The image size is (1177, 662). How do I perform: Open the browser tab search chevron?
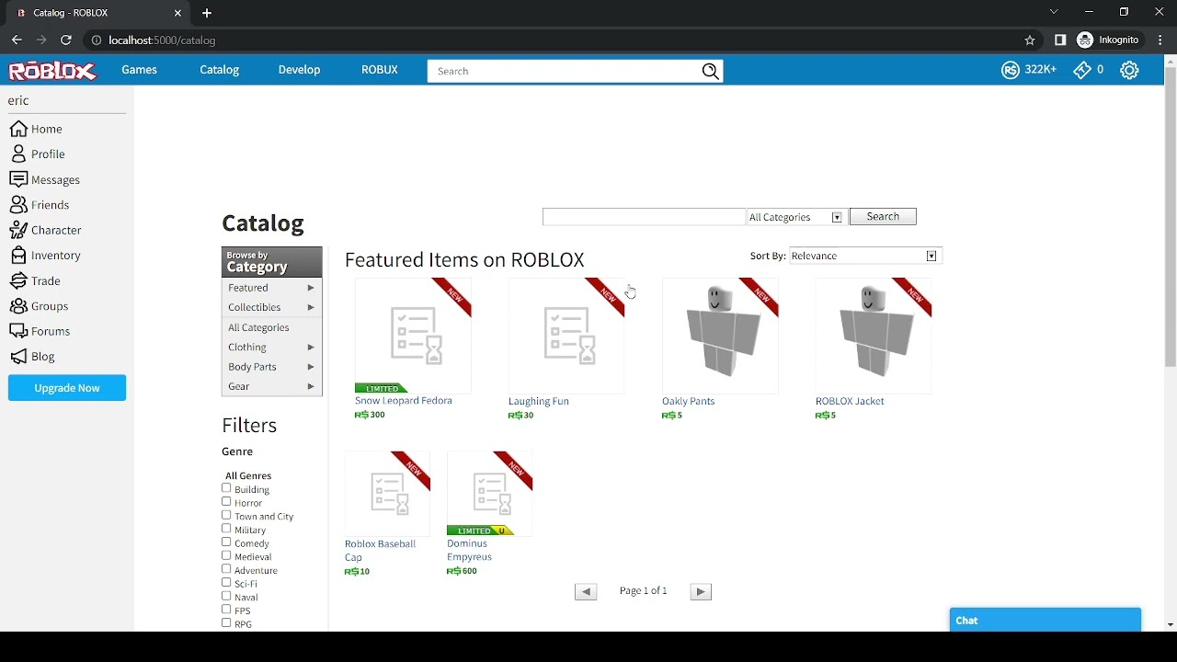pyautogui.click(x=1054, y=12)
